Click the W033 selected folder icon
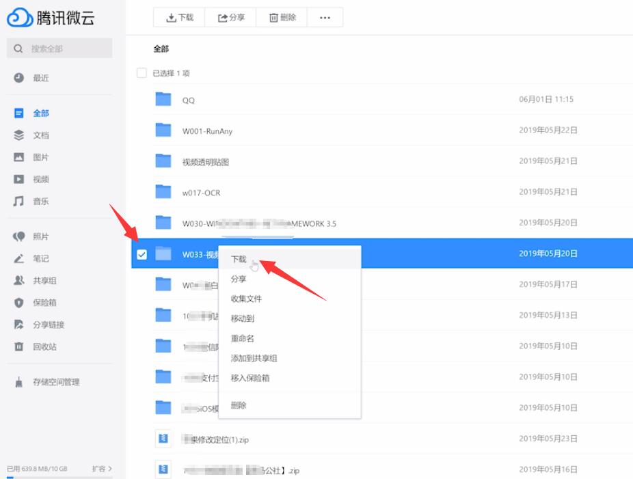 [x=163, y=254]
